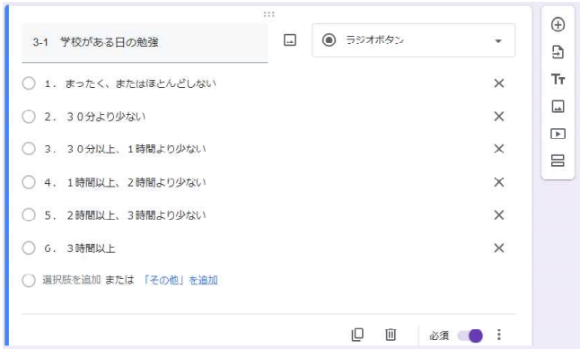Image resolution: width=580 pixels, height=349 pixels.
Task: Add a title and description (Tt icon)
Action: (x=558, y=79)
